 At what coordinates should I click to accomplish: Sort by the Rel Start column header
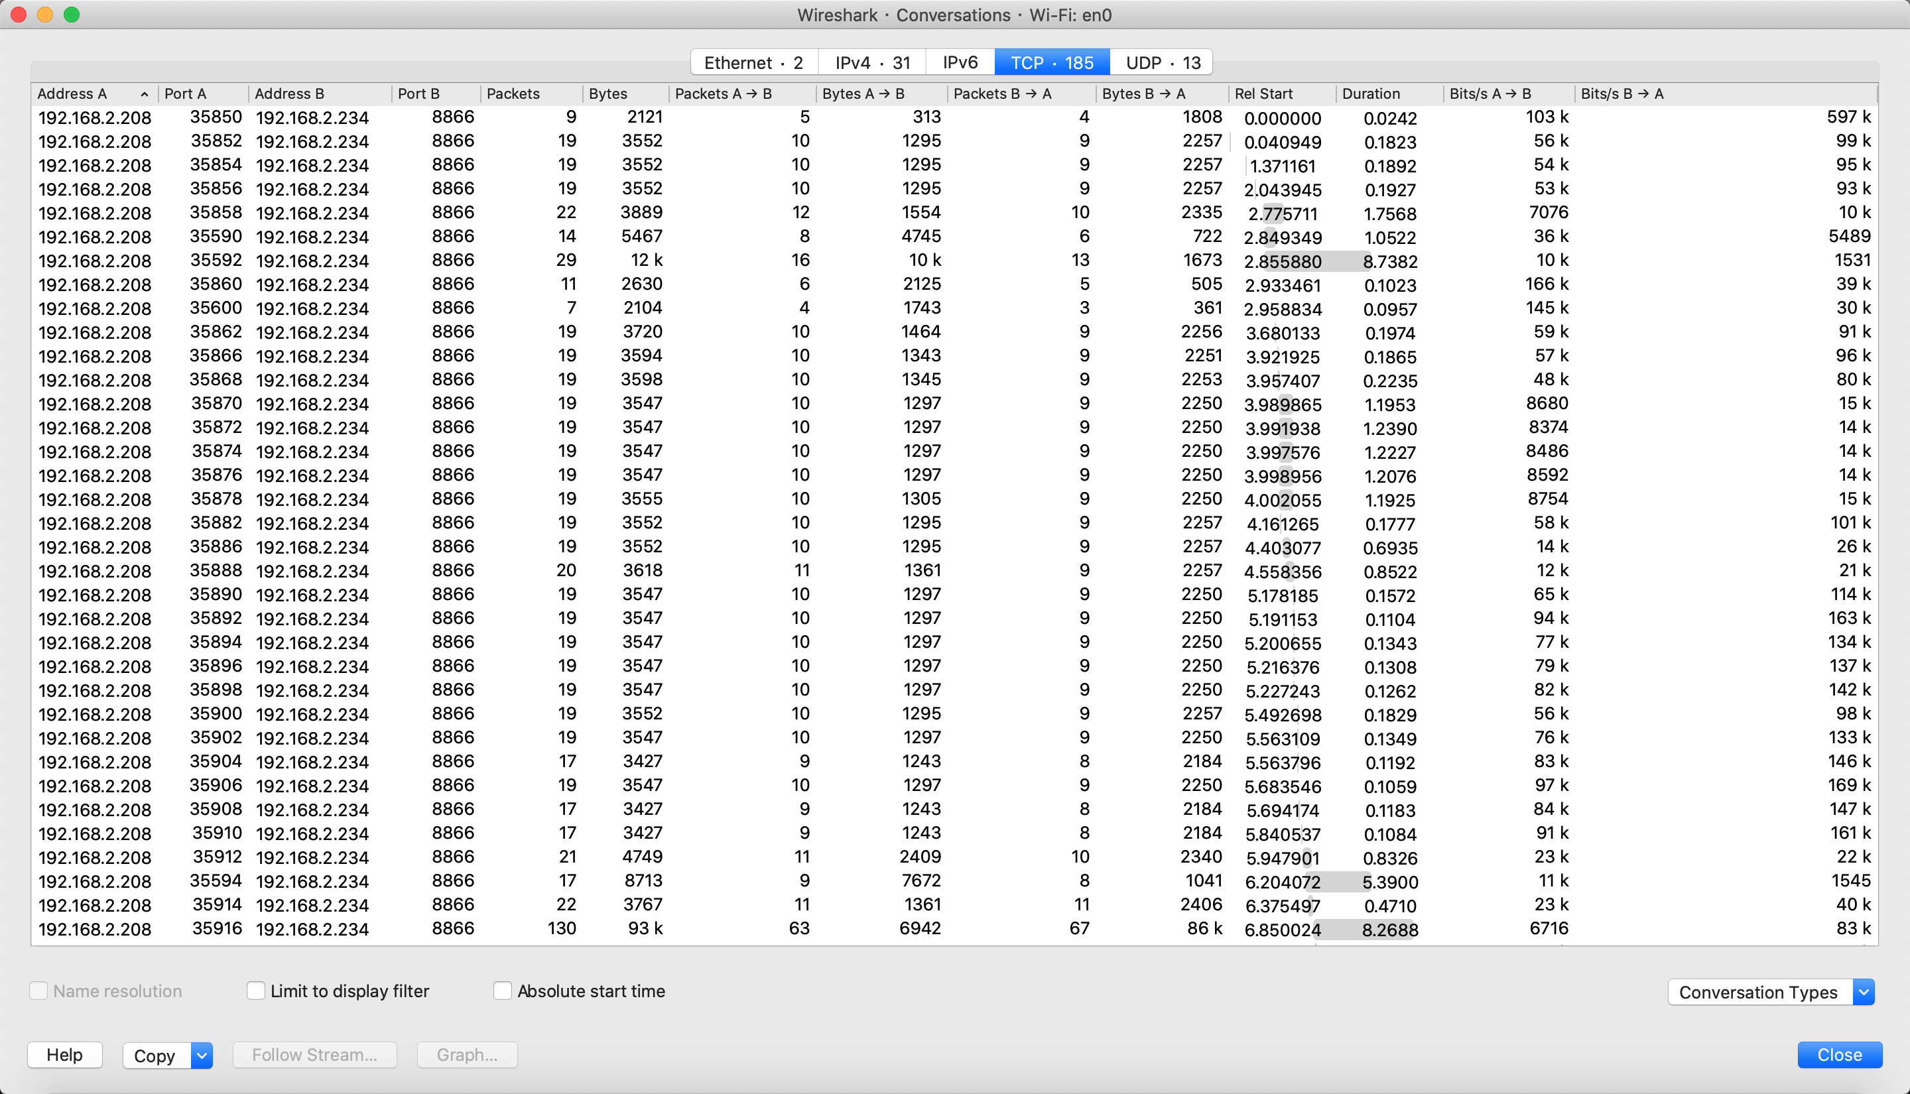coord(1263,94)
